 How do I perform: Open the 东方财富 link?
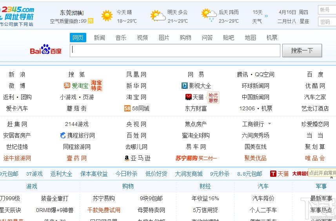coord(196,108)
